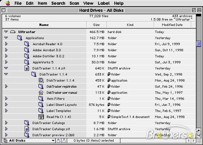Select the Acrobat Reader 4.0 folder icon
Image resolution: width=203 pixels, height=145 pixels.
coord(27,44)
